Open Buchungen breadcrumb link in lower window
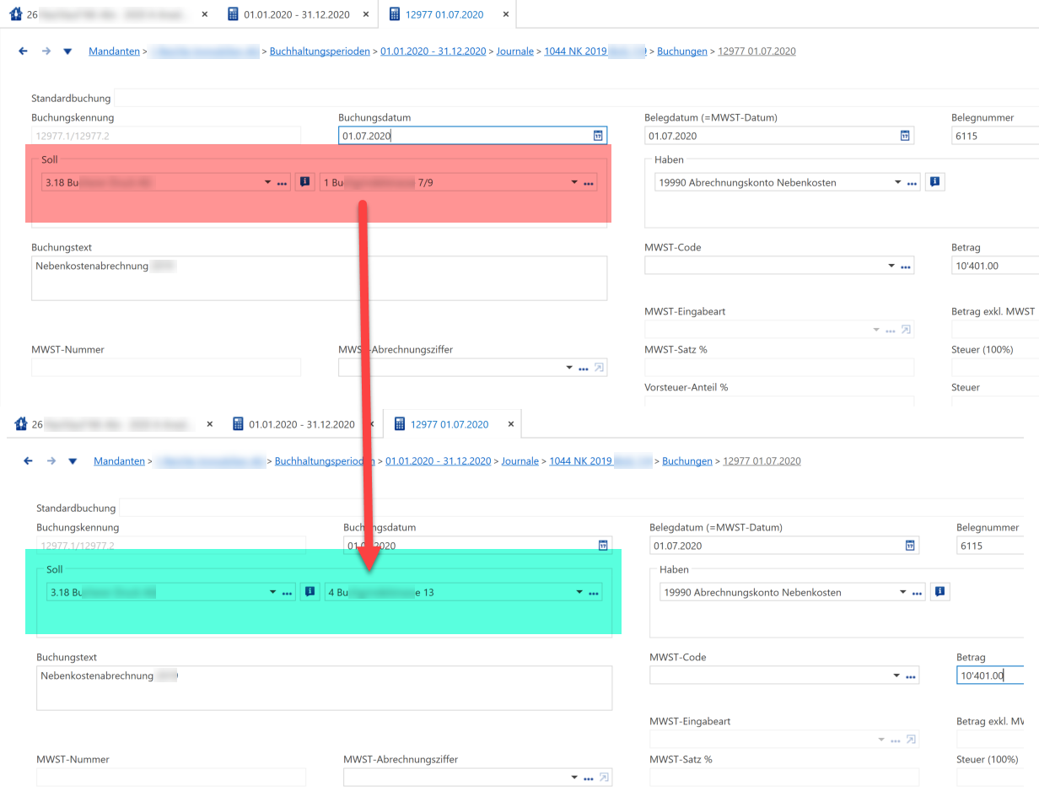This screenshot has width=1039, height=791. point(687,461)
